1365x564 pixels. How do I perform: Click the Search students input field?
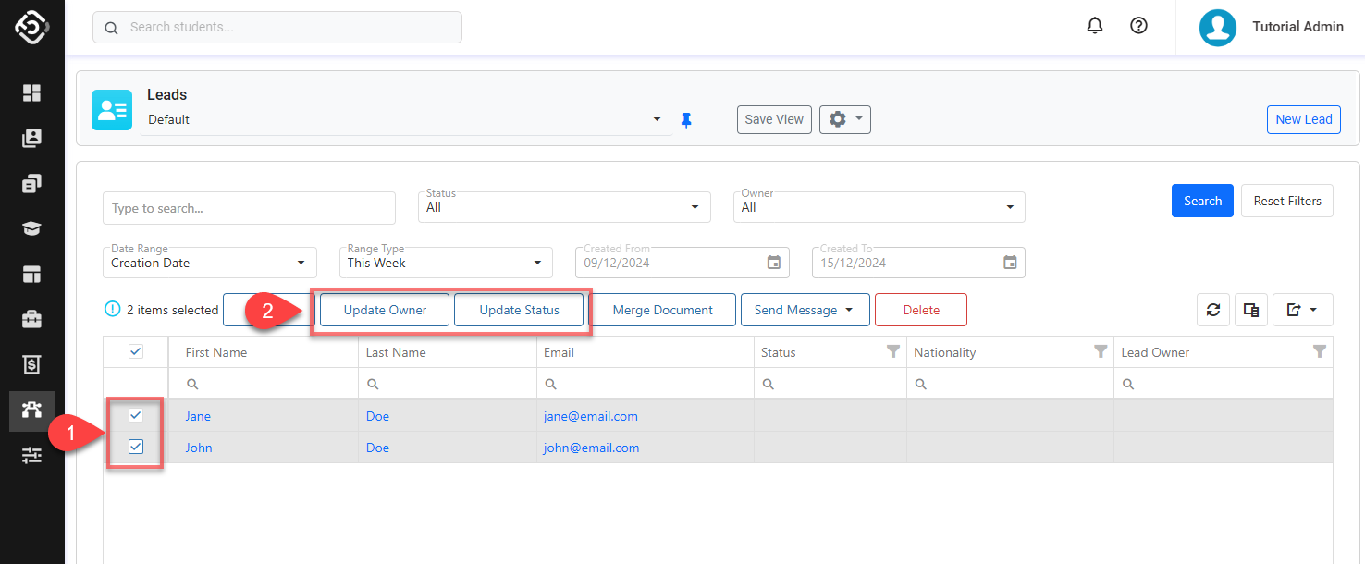(277, 27)
